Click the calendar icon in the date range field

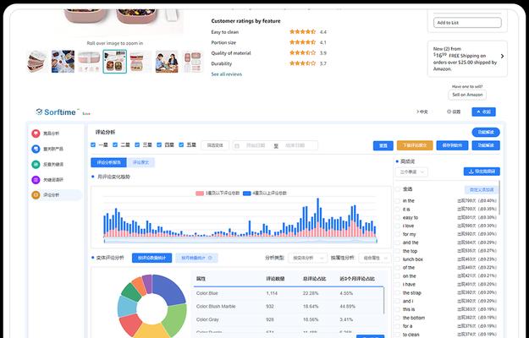point(237,146)
